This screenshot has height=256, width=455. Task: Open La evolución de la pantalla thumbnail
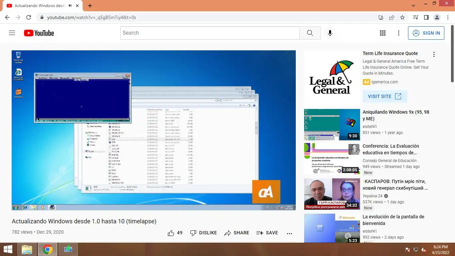tap(332, 228)
